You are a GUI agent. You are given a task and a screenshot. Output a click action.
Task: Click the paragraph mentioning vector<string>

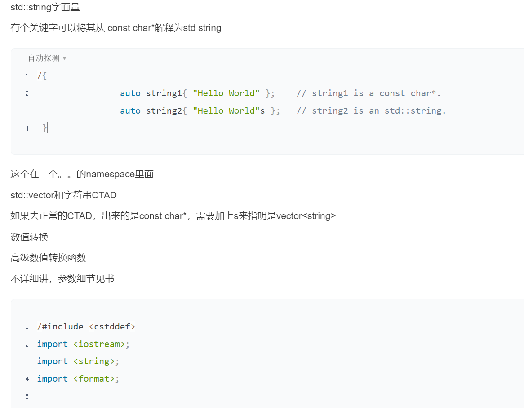pyautogui.click(x=173, y=216)
